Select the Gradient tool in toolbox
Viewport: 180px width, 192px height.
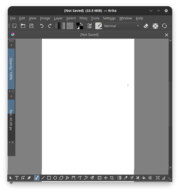[x=120, y=178]
